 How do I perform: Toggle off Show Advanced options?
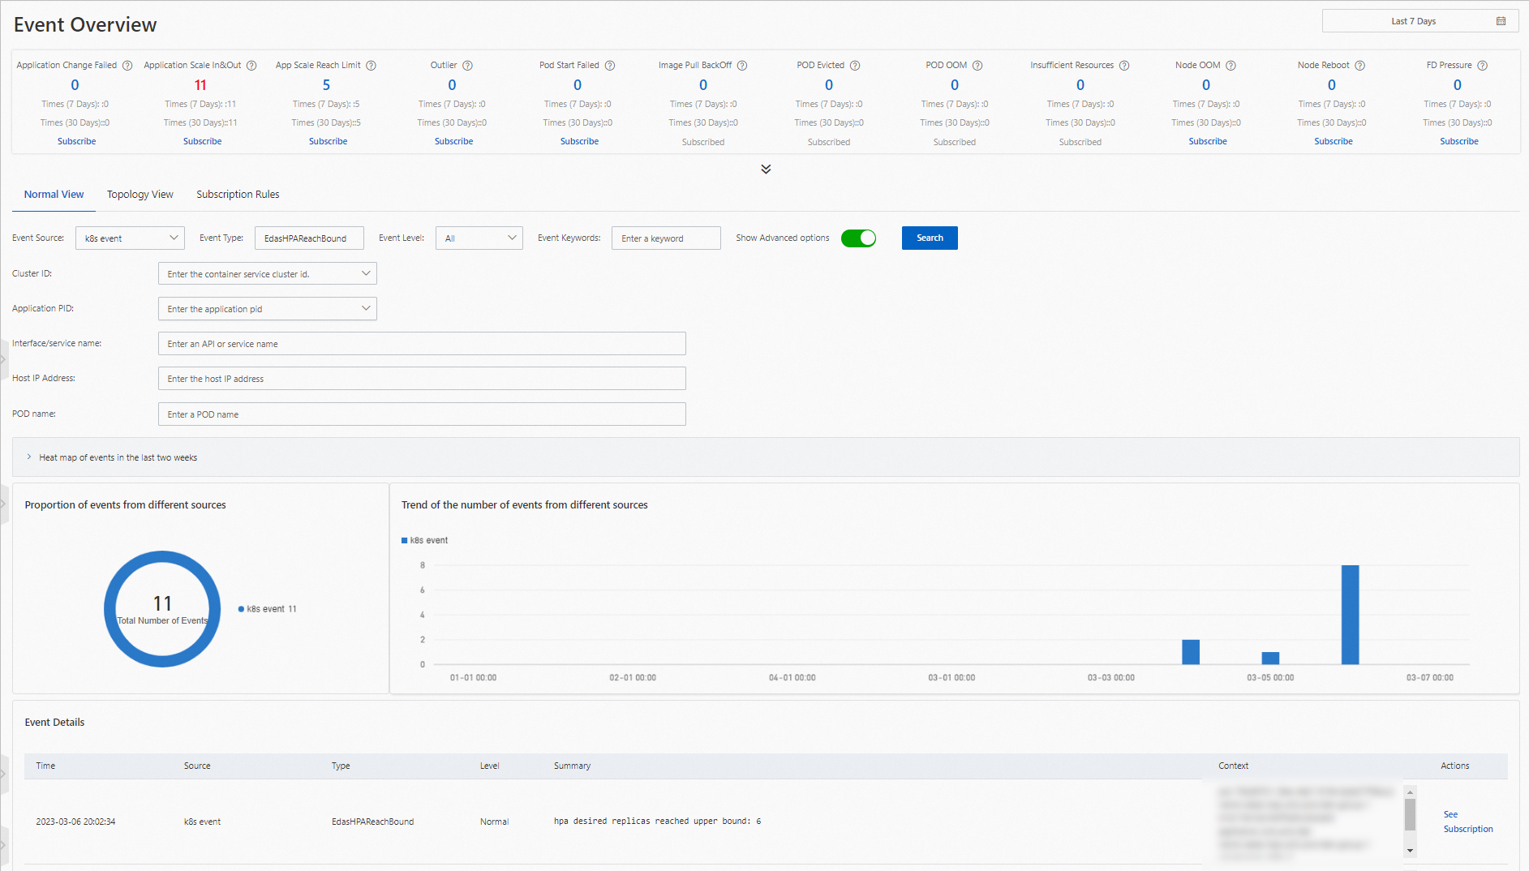coord(858,238)
